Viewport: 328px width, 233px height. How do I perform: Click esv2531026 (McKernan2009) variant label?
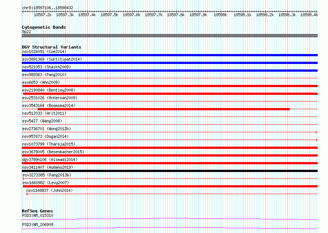[50, 98]
